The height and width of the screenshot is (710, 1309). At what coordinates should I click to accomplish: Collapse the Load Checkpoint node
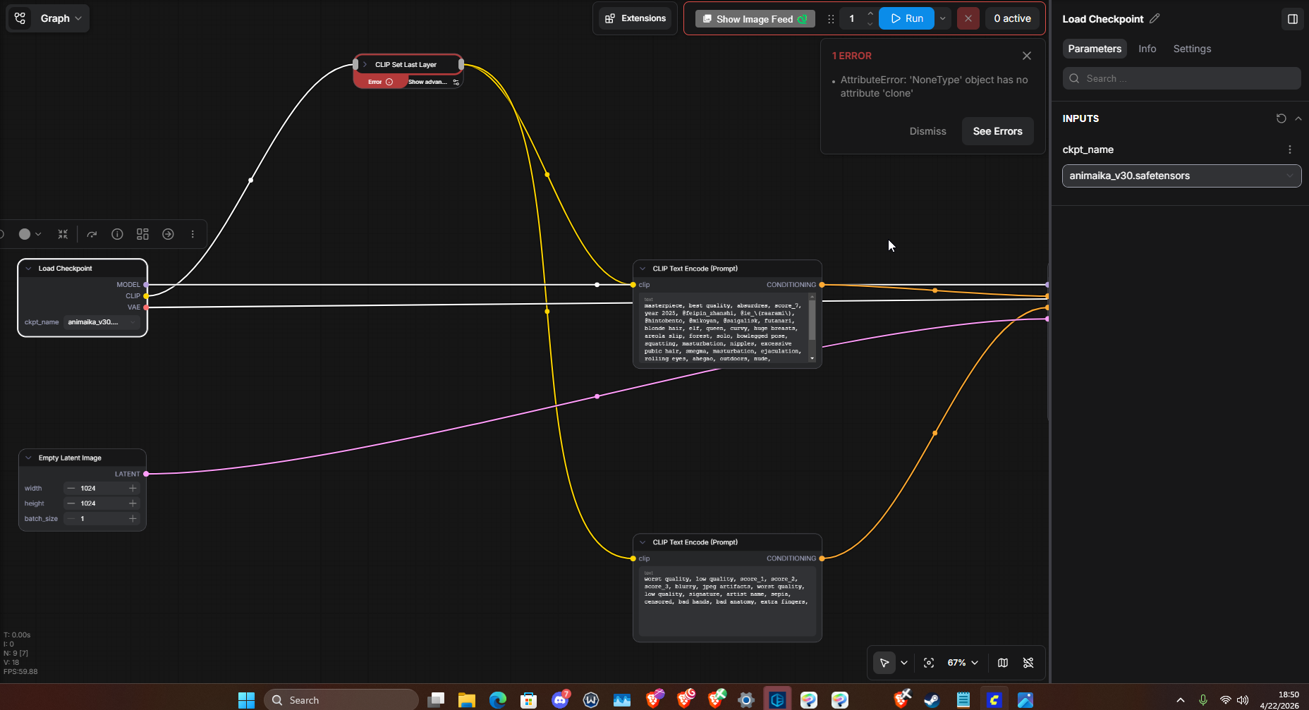click(28, 269)
